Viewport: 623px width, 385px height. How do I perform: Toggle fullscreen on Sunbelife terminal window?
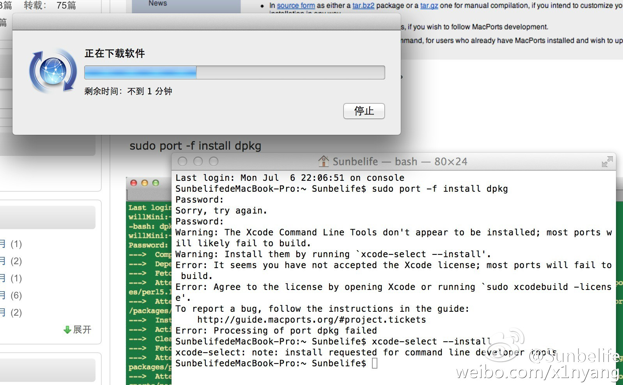click(607, 161)
